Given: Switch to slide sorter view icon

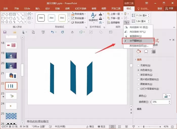Looking at the screenshot, I should click(119, 127).
